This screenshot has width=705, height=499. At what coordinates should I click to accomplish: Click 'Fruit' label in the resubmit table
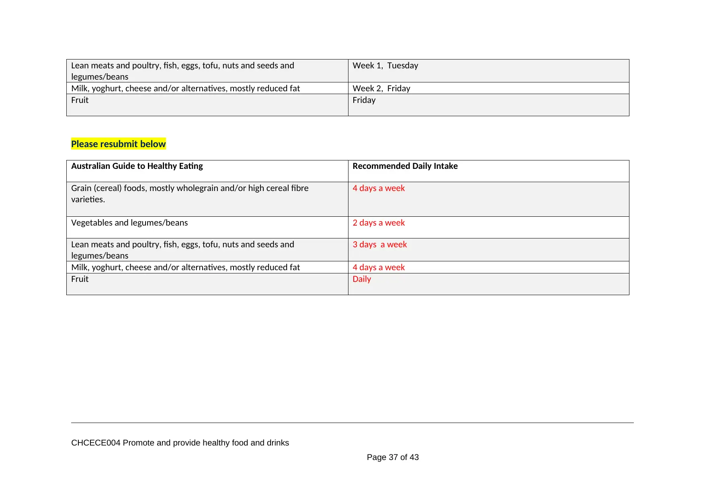pos(80,279)
